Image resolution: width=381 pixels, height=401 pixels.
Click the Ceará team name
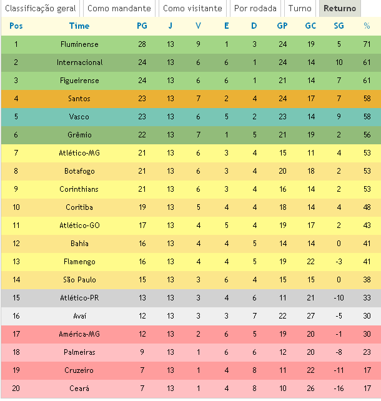coord(79,389)
